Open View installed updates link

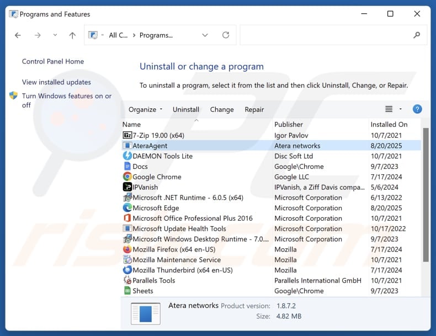click(x=56, y=82)
